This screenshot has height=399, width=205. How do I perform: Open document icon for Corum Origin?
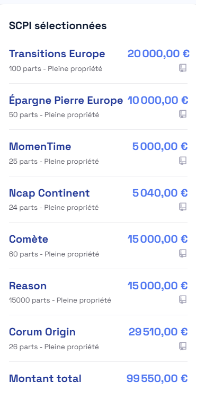(183, 347)
